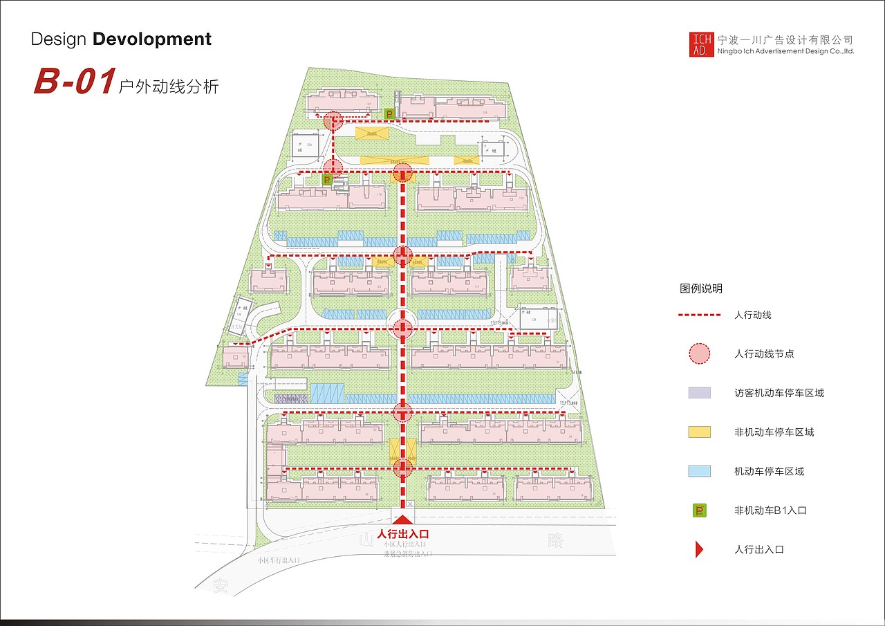The image size is (885, 626).
Task: Click the green P icon in the legend
Action: coord(699,511)
